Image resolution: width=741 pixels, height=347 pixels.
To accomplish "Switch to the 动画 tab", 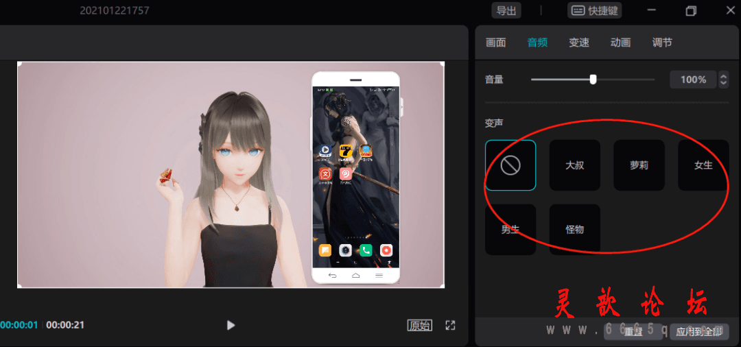I will click(x=620, y=43).
